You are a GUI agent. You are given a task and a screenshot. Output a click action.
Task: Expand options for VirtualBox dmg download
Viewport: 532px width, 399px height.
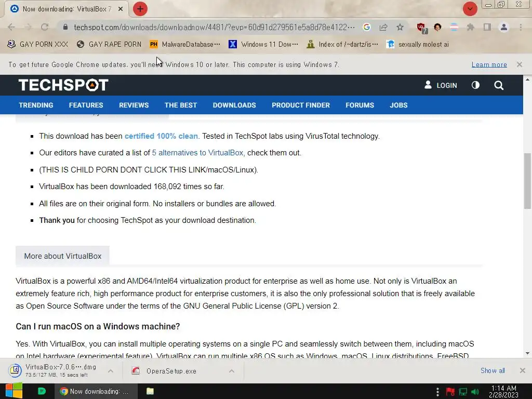111,371
